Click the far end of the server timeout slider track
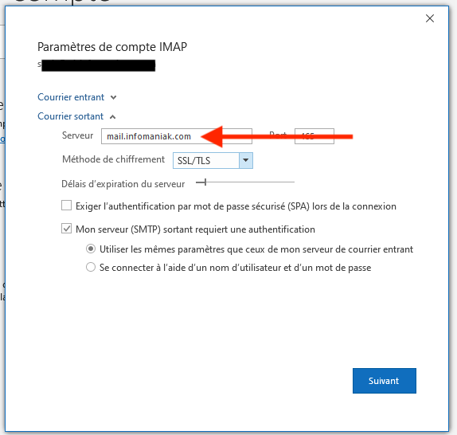 (293, 182)
